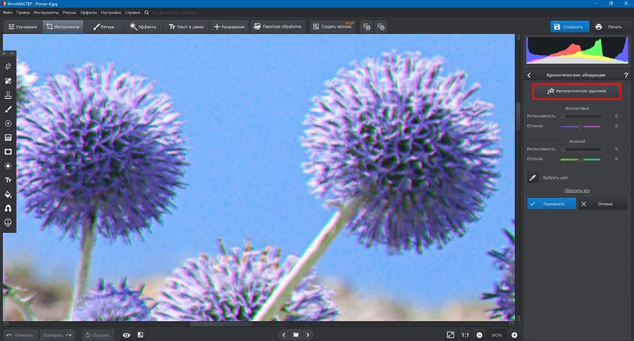Image resolution: width=634 pixels, height=341 pixels.
Task: Click the Сбросить reset button
Action: (x=98, y=335)
